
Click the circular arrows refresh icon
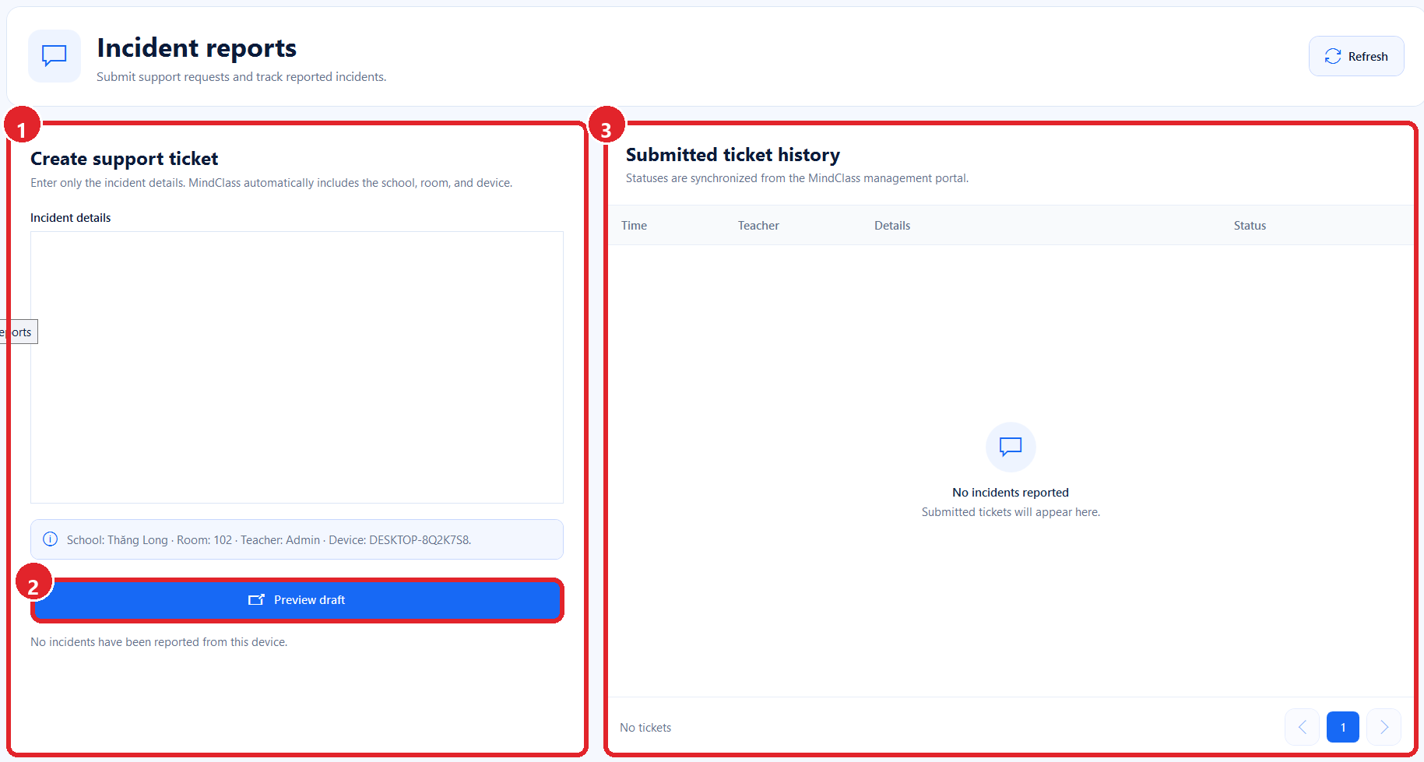(1332, 56)
